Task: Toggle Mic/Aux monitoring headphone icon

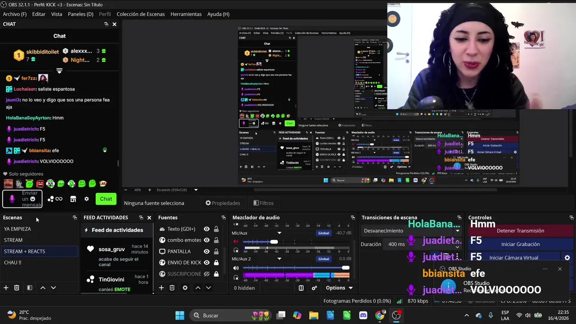Action: 236,250
